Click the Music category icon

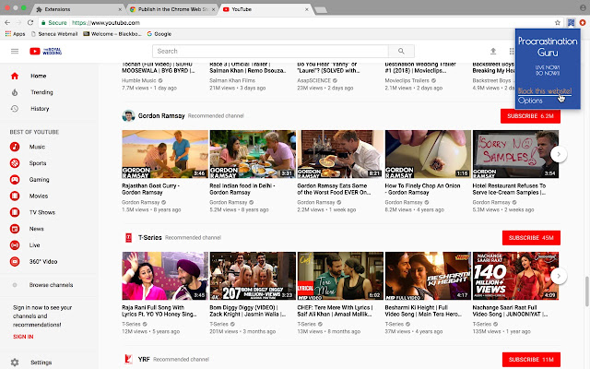[15, 147]
